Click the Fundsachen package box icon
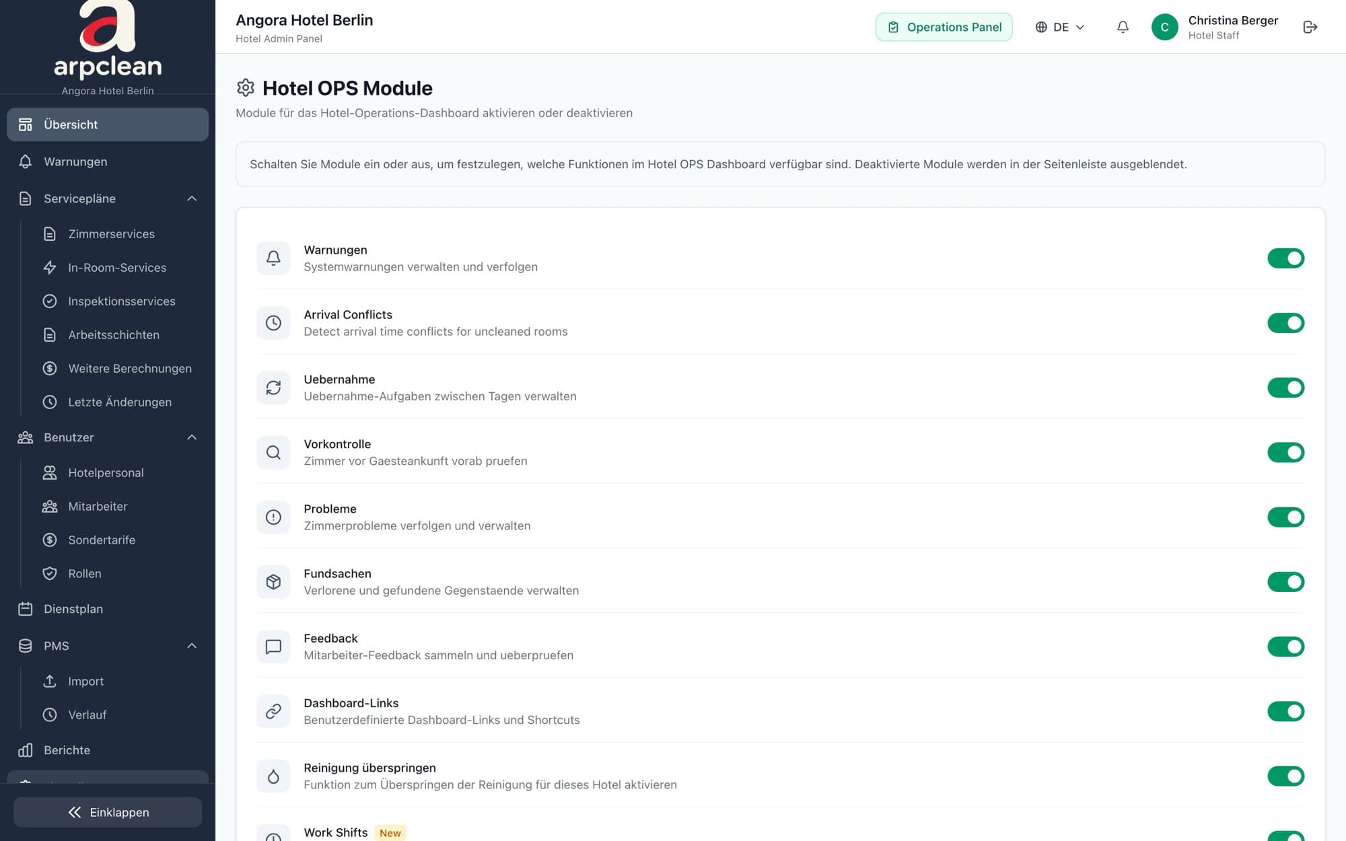1346x841 pixels. [x=273, y=582]
